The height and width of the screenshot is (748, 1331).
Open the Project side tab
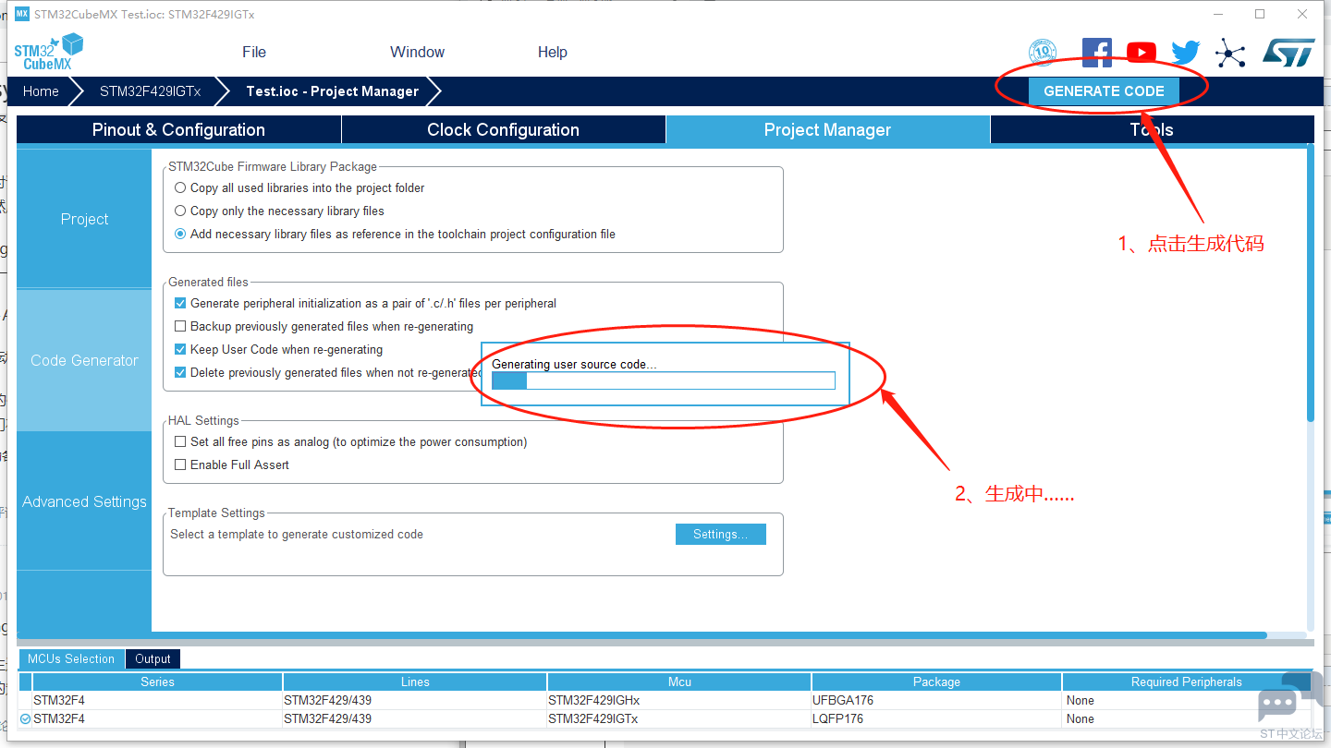pyautogui.click(x=84, y=219)
